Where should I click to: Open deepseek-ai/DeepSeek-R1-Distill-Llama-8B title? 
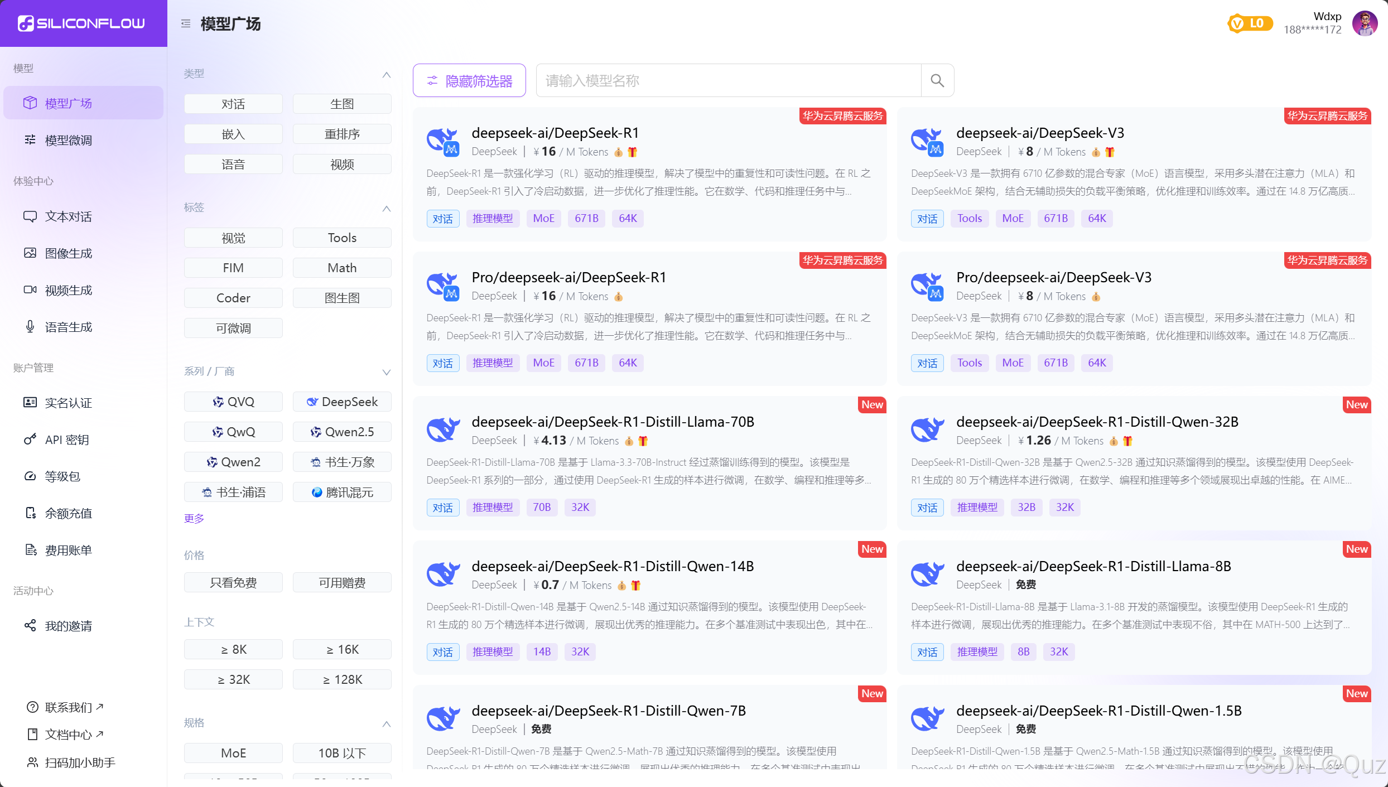[x=1093, y=566]
